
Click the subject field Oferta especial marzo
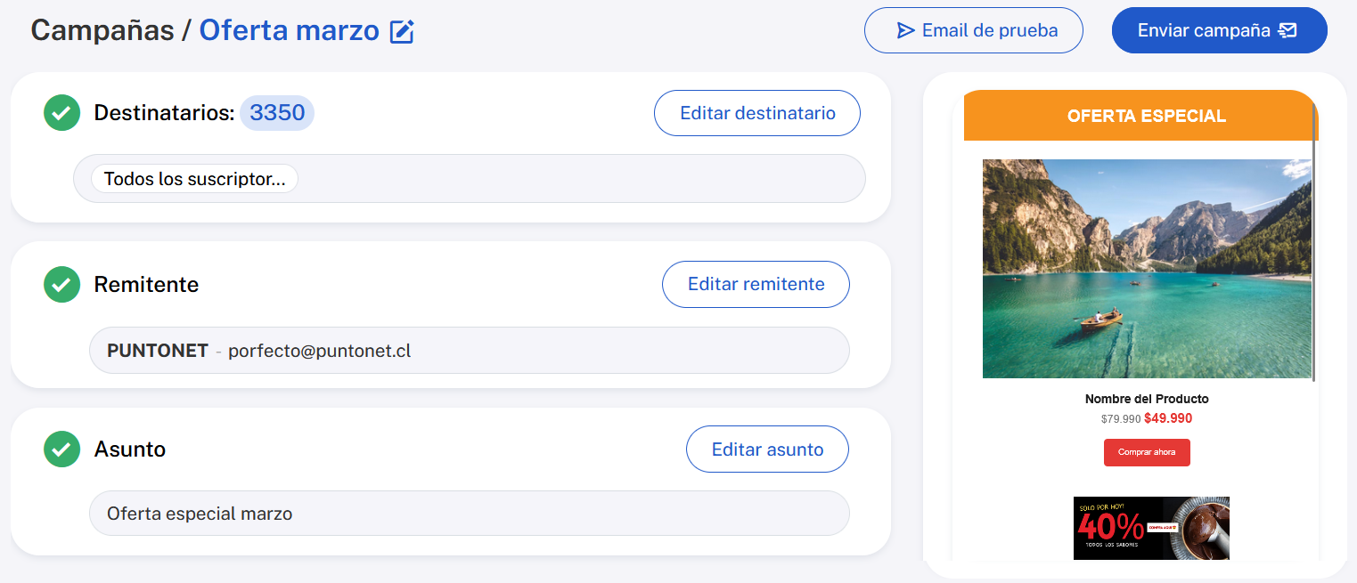coord(469,514)
